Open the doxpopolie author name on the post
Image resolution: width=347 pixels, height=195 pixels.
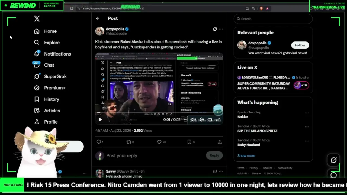tap(115, 29)
